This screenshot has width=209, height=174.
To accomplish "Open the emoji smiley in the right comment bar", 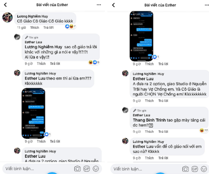I will pyautogui.click(x=204, y=169).
